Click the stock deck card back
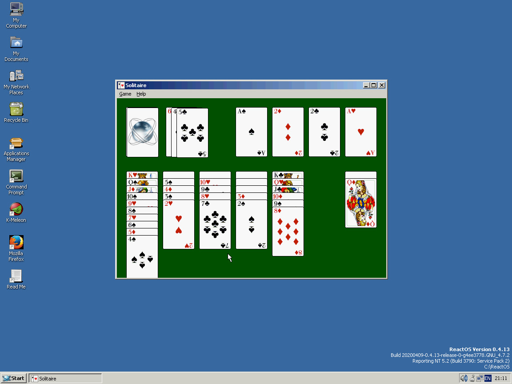This screenshot has width=512, height=384. click(x=142, y=132)
